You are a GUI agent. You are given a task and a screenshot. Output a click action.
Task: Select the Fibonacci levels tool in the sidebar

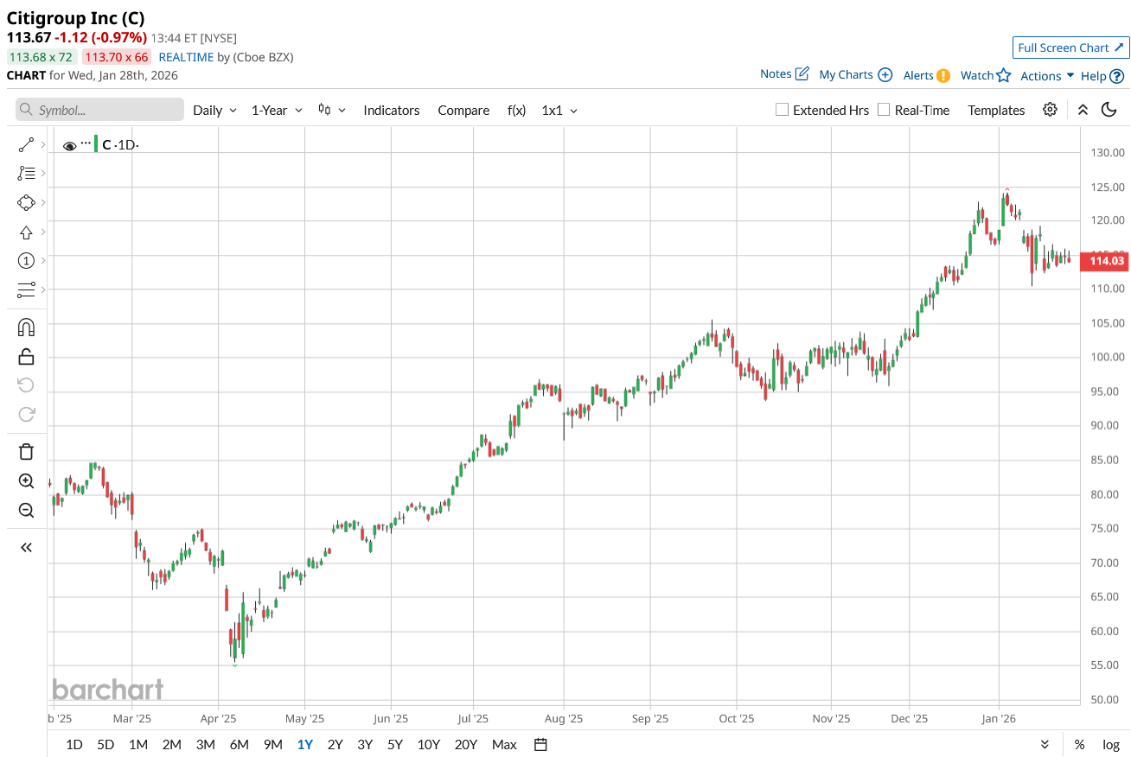[x=26, y=174]
